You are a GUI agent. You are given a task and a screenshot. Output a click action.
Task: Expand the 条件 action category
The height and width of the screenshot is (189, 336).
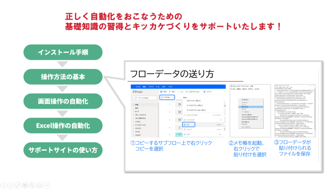pyautogui.click(x=134, y=108)
